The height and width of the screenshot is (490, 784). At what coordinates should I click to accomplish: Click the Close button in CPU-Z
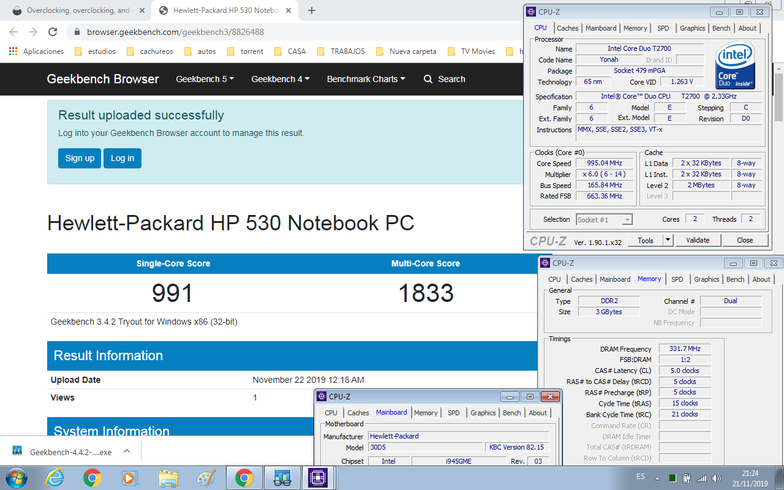click(x=745, y=240)
